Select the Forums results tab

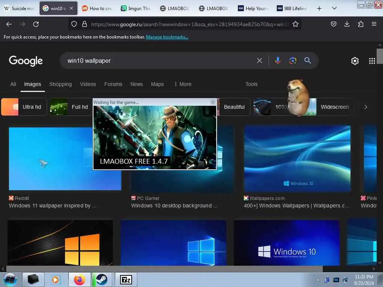[113, 84]
